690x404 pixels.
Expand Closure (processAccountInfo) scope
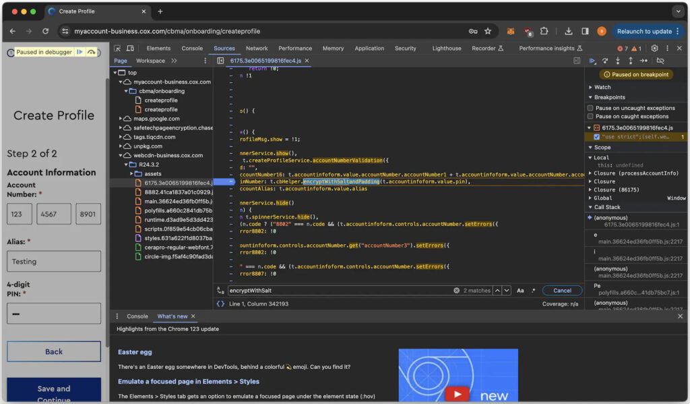590,173
